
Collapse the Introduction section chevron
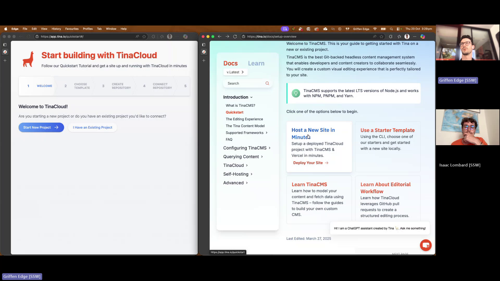[x=252, y=97]
